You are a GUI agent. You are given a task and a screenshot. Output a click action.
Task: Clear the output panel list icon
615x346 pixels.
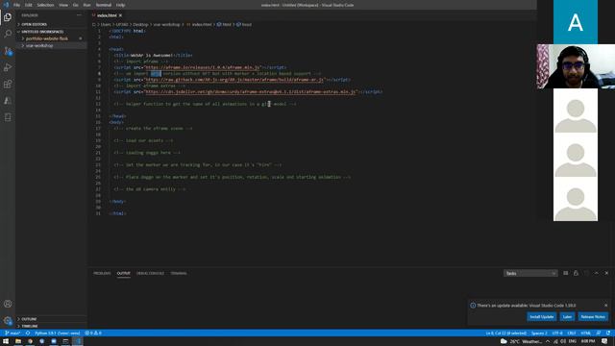click(x=566, y=273)
